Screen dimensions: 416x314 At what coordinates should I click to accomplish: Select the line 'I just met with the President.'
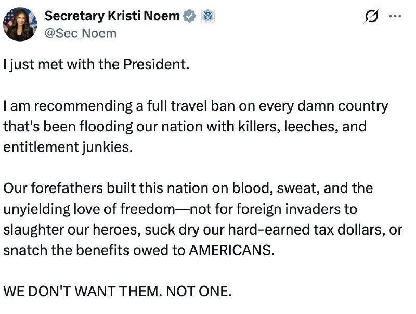point(96,64)
